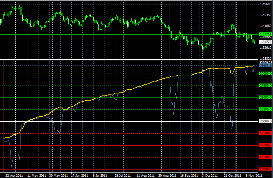
Task: Click the red 15000.0 level label
Action: pos(265,145)
